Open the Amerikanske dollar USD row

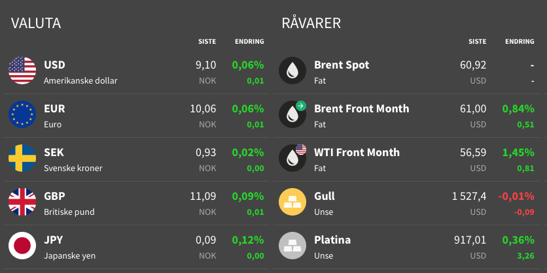click(x=136, y=72)
